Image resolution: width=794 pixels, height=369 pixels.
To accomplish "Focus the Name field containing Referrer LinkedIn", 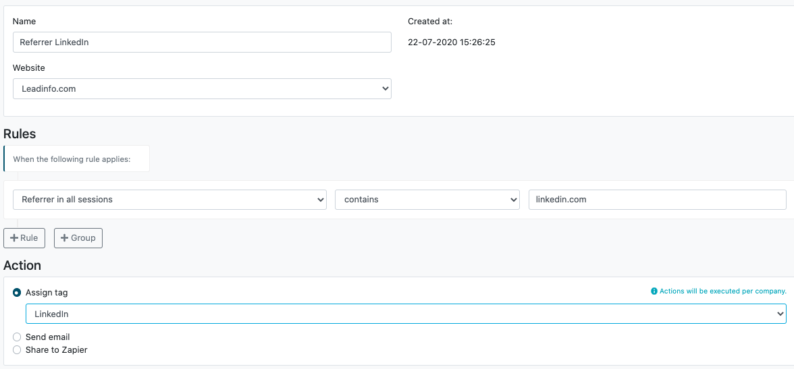I will [202, 42].
